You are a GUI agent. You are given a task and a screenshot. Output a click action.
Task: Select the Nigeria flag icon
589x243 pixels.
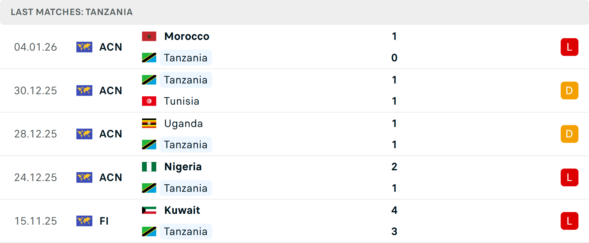coord(149,167)
